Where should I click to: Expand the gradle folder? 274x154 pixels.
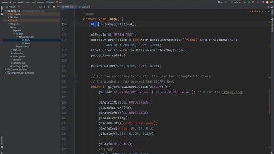pos(8,24)
